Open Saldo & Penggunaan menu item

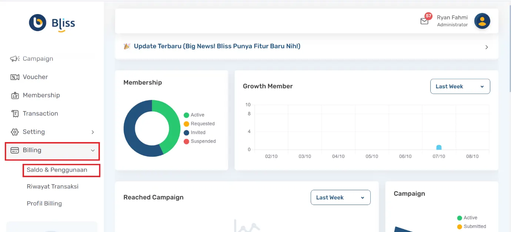coord(57,170)
